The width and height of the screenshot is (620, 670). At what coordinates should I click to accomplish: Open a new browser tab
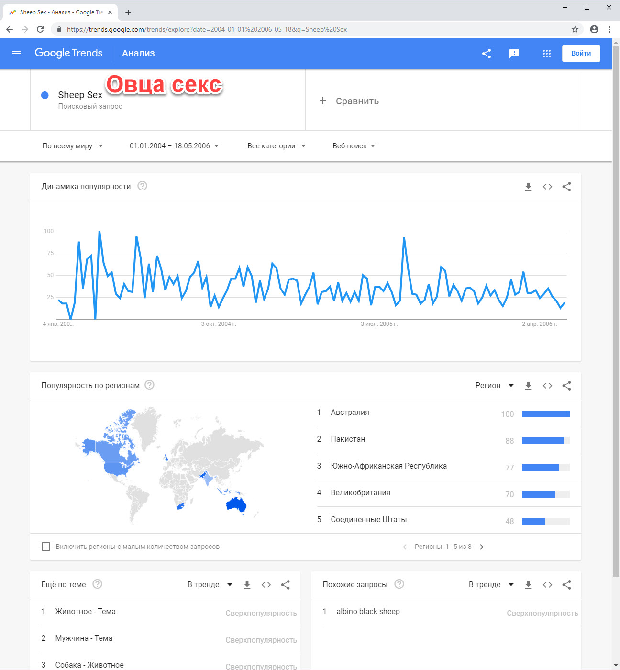coord(128,12)
